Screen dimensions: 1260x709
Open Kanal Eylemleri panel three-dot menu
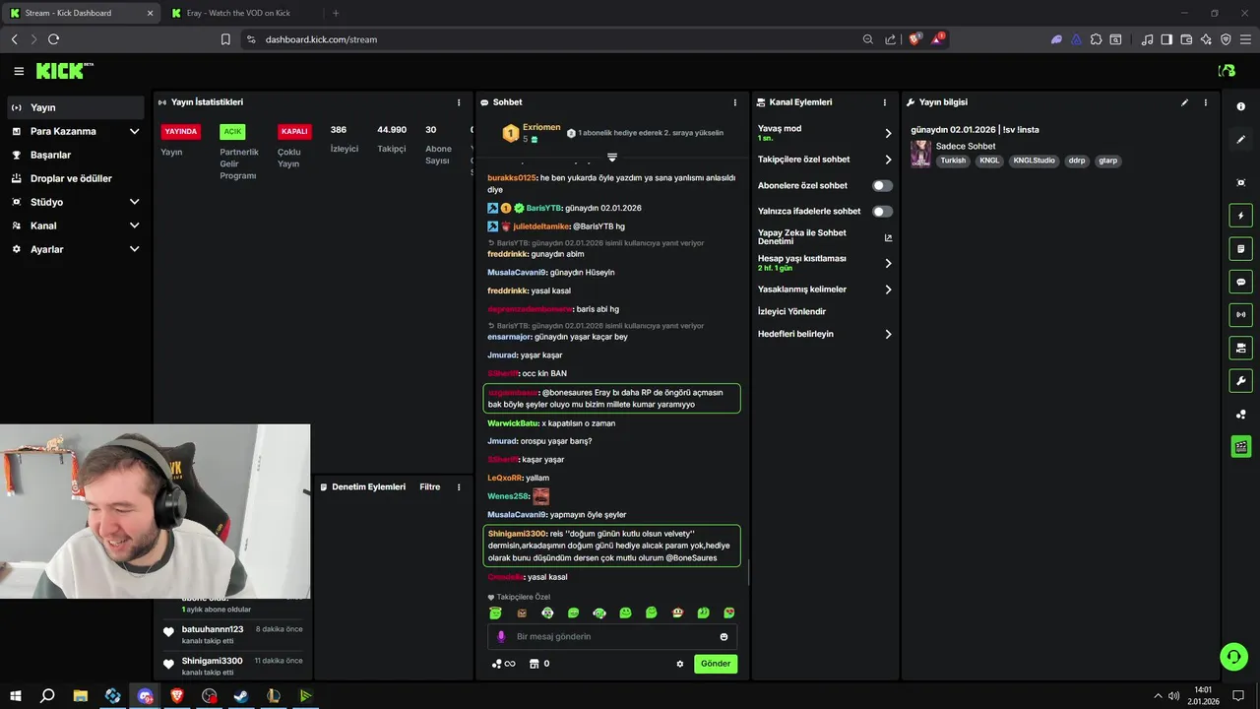point(884,102)
